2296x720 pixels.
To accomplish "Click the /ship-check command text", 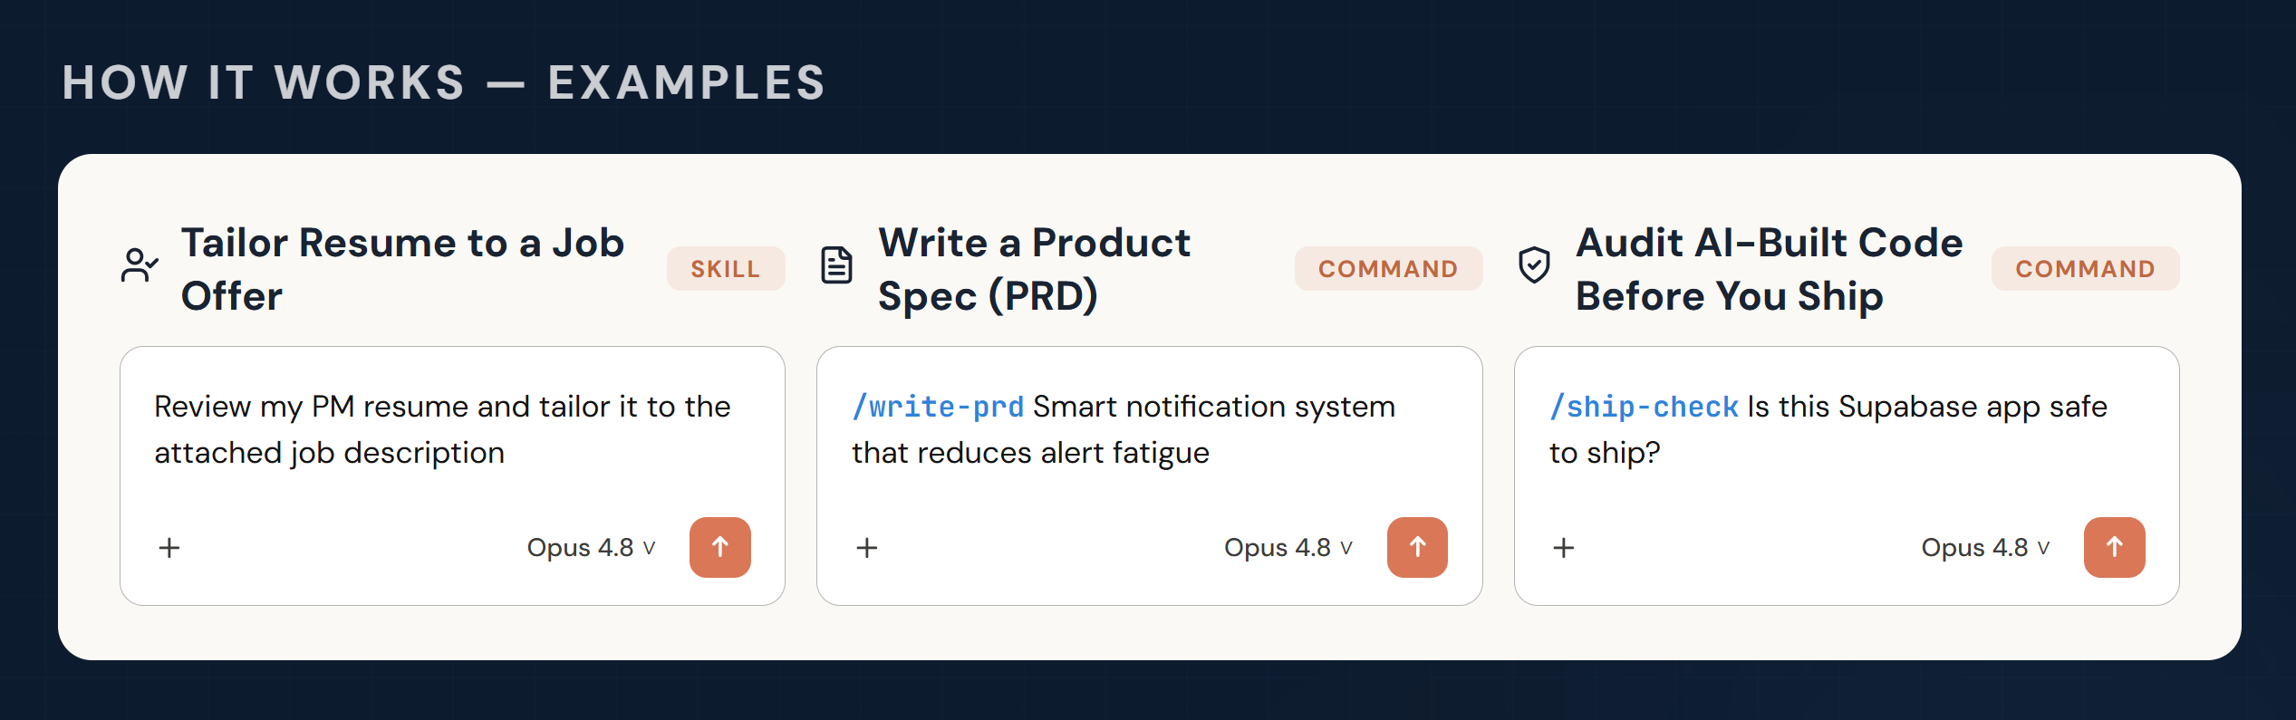I will 1644,408.
